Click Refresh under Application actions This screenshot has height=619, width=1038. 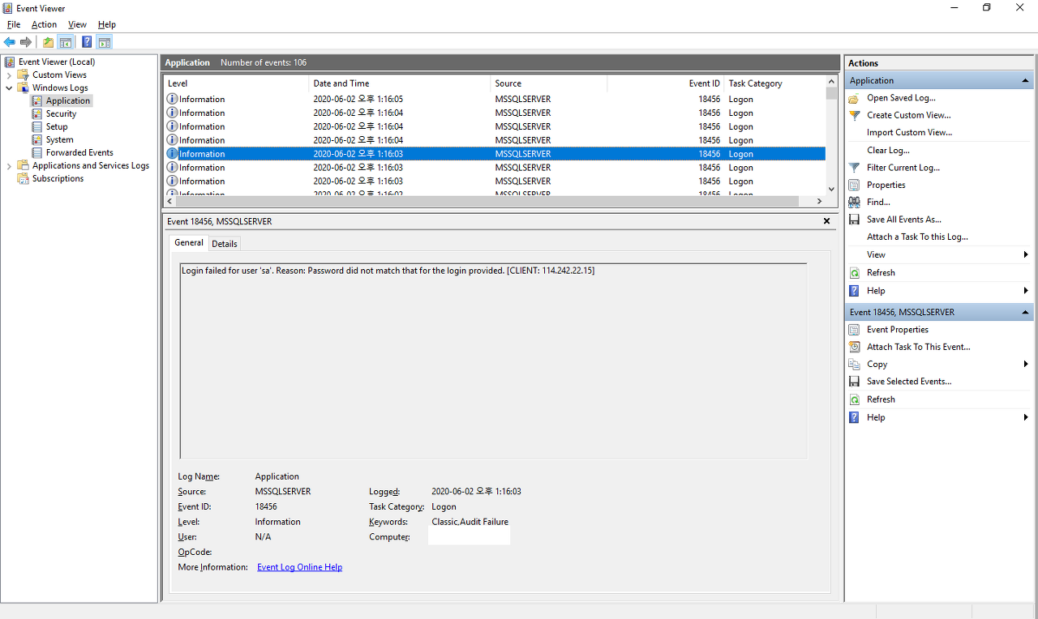[x=881, y=273]
